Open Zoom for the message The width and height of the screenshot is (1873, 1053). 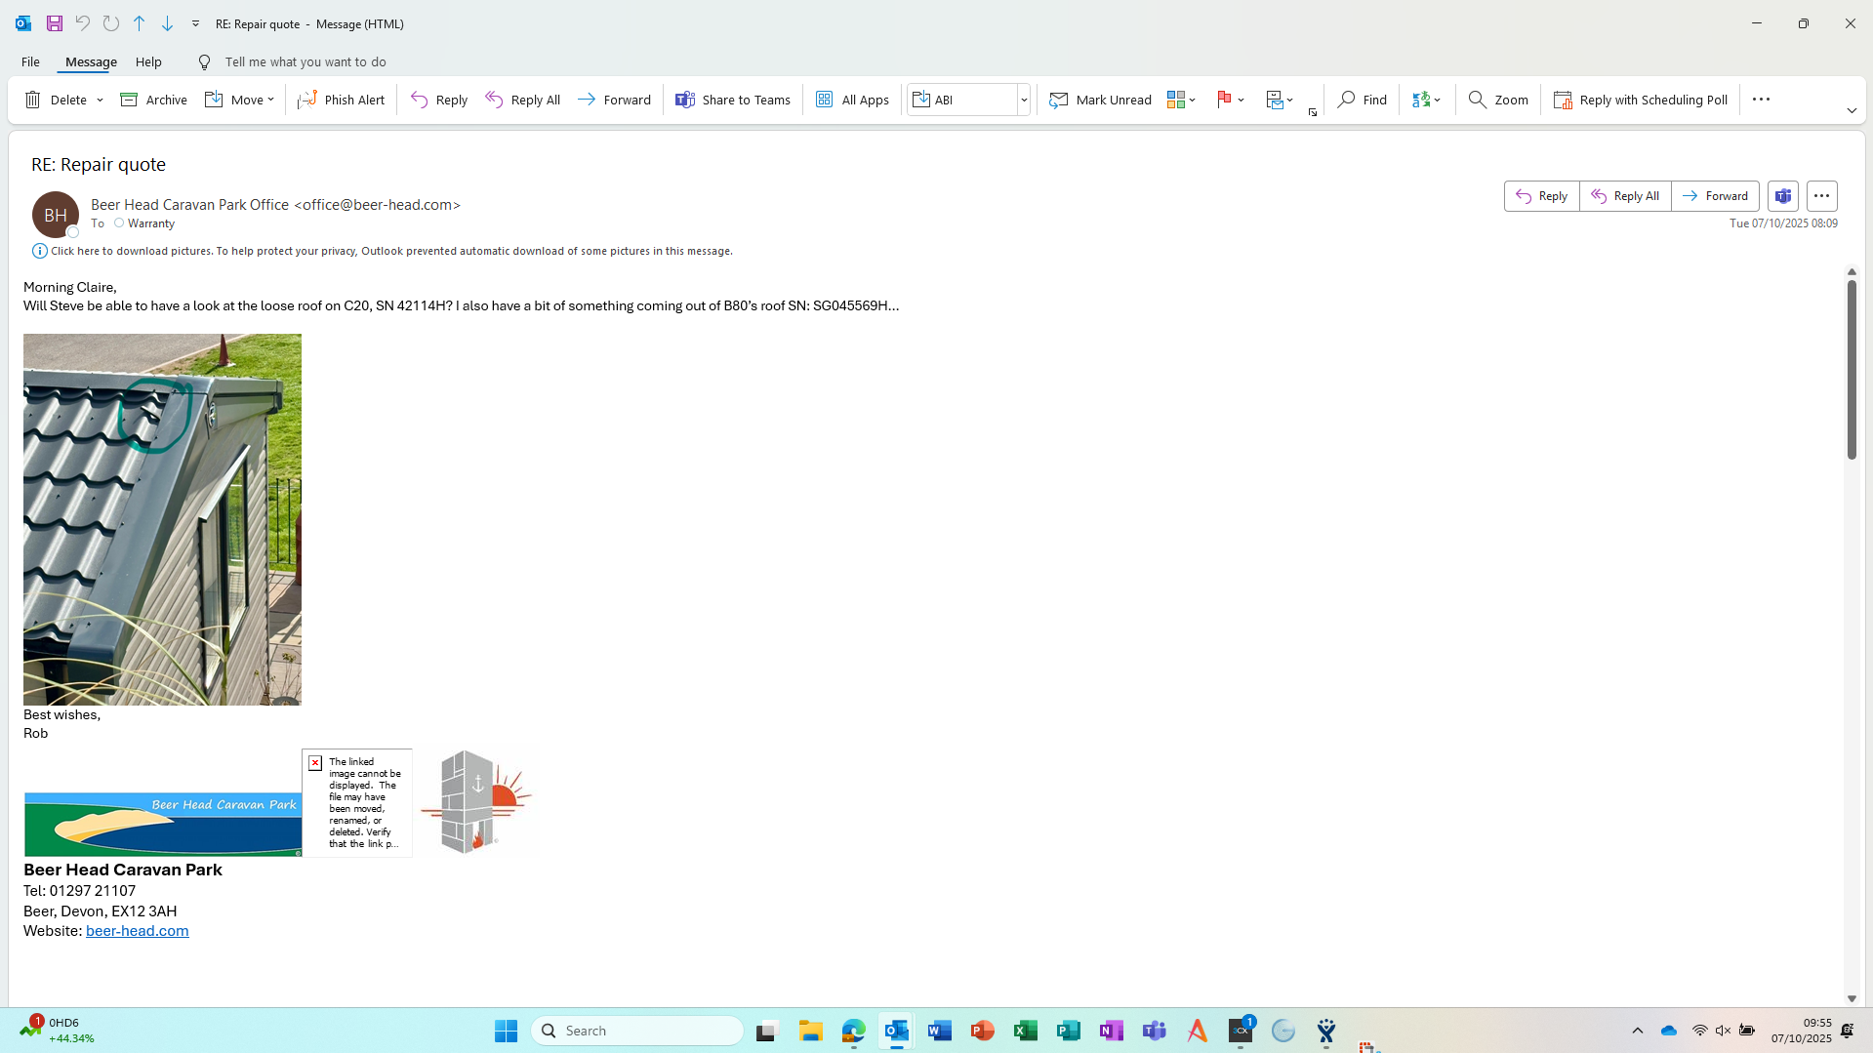(x=1498, y=100)
